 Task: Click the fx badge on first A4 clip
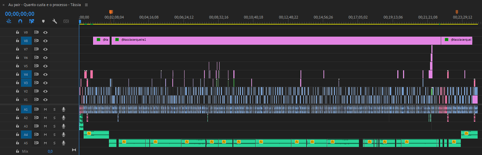(x=89, y=133)
